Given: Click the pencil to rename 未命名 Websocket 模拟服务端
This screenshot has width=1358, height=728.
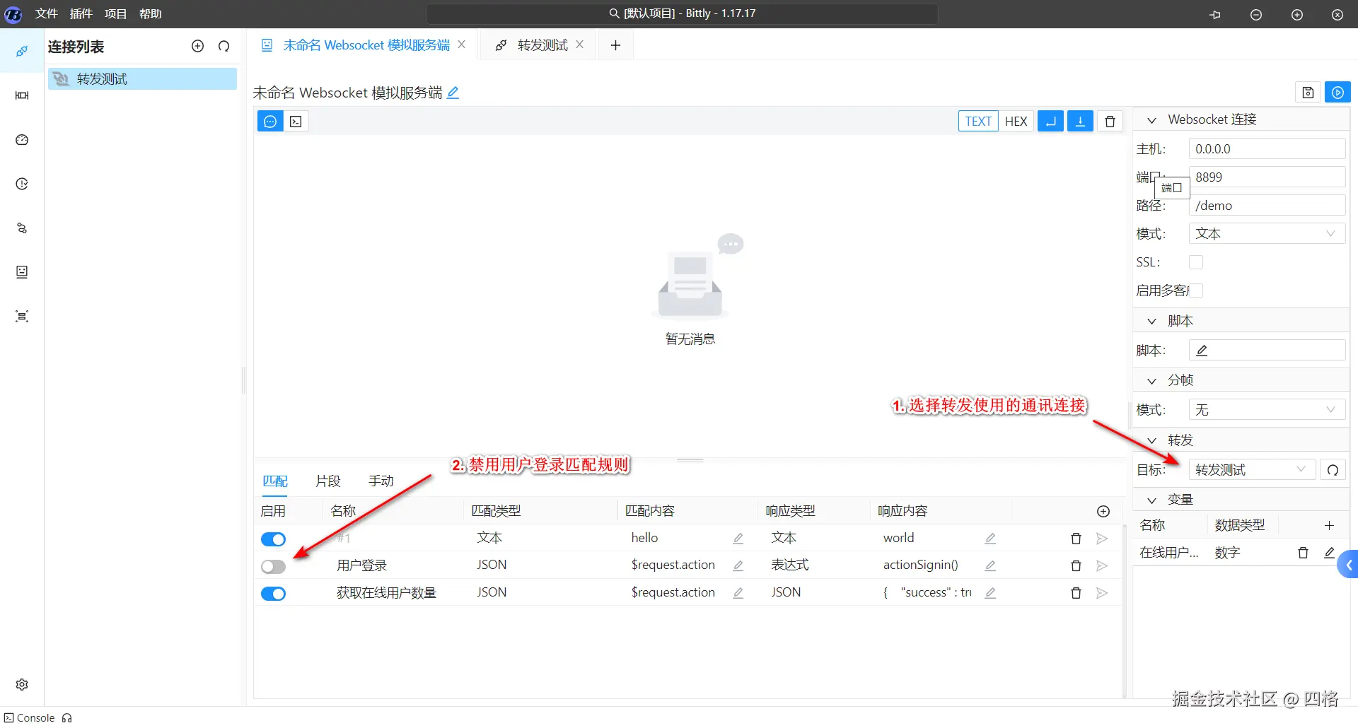Looking at the screenshot, I should click(453, 93).
